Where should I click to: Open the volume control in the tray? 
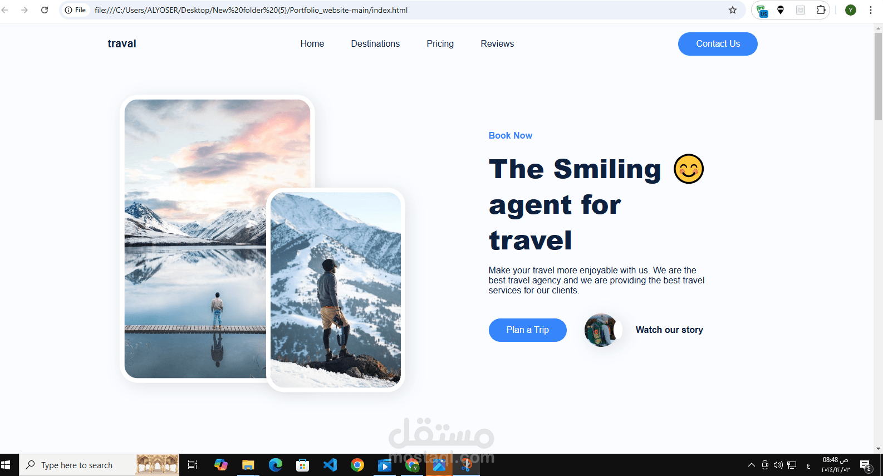(x=778, y=465)
